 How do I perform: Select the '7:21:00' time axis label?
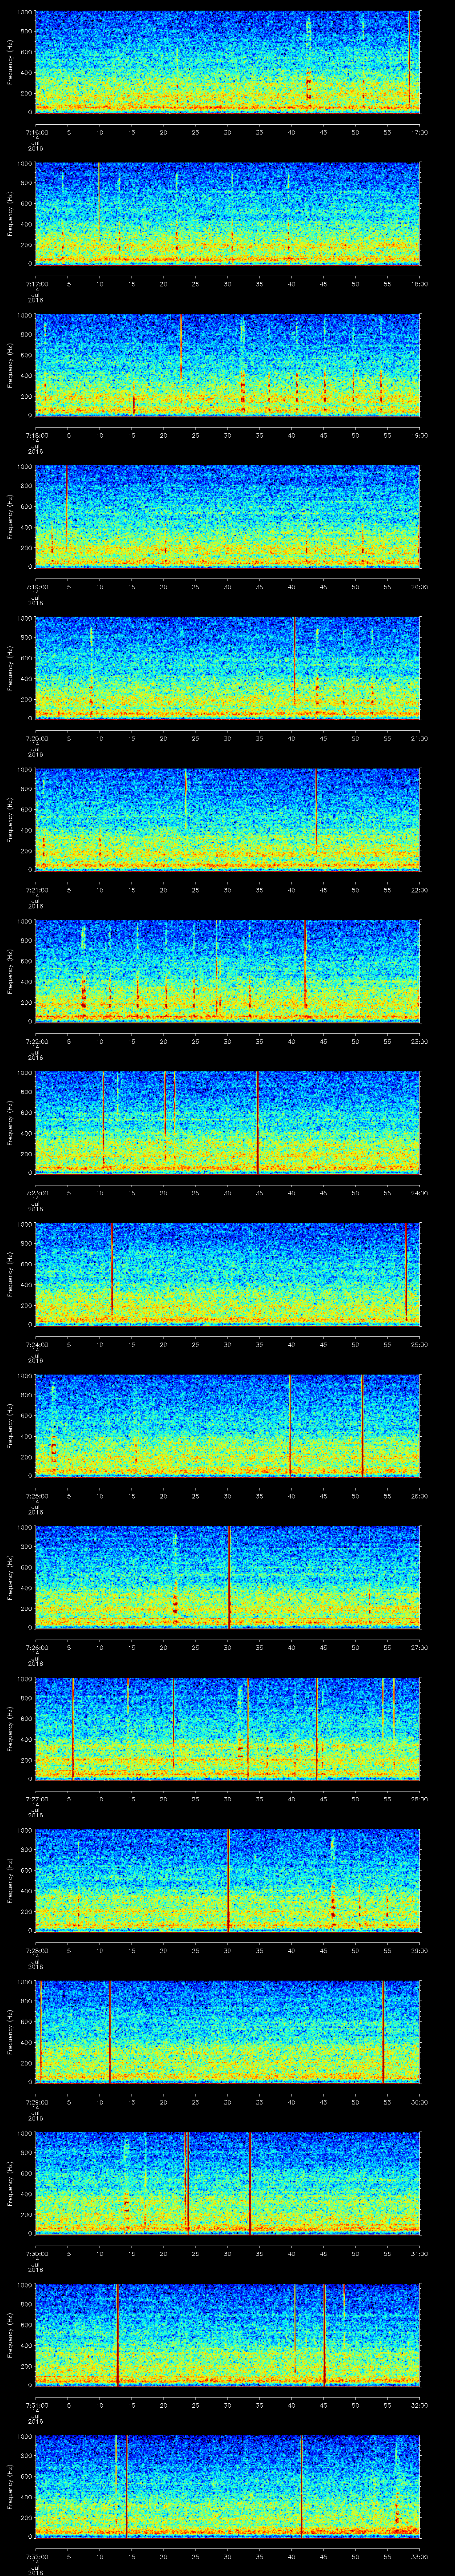(36, 890)
